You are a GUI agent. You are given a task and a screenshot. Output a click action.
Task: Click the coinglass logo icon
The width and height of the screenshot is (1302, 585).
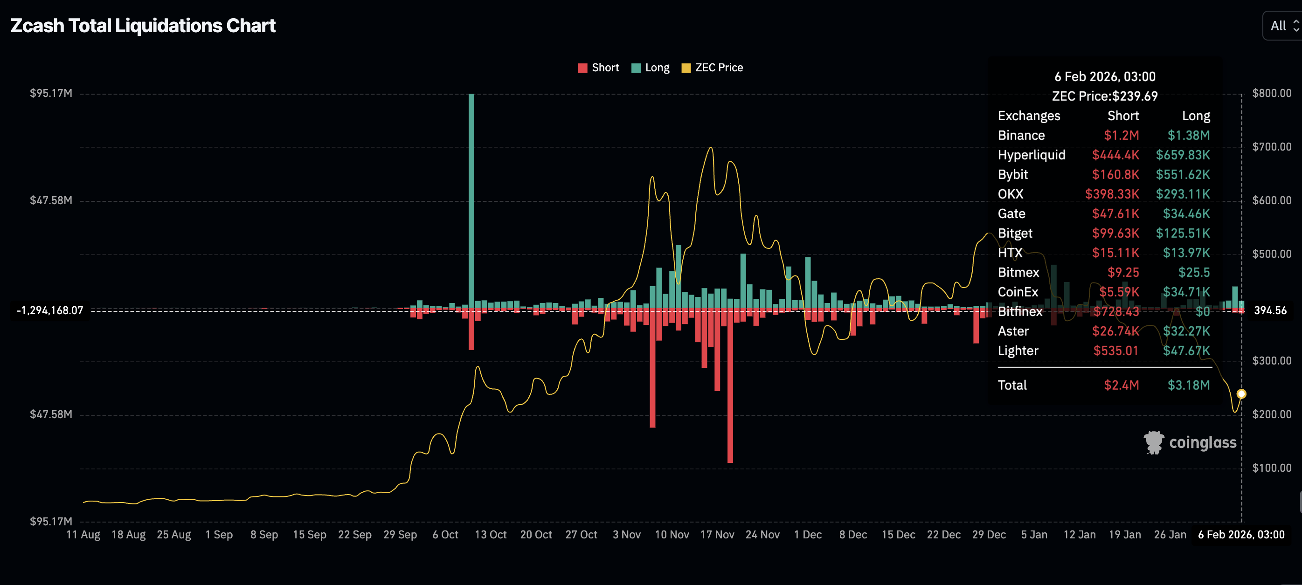coord(1154,442)
